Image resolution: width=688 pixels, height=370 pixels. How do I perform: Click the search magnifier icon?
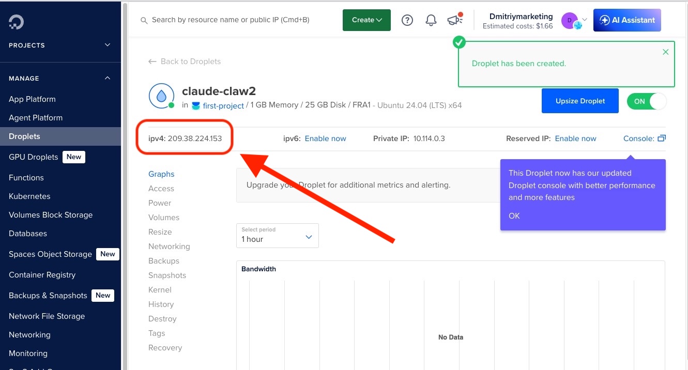(144, 20)
